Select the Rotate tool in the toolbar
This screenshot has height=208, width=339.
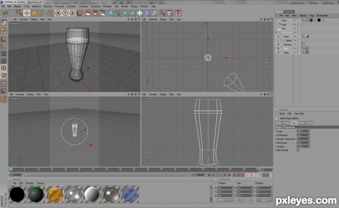pyautogui.click(x=41, y=13)
